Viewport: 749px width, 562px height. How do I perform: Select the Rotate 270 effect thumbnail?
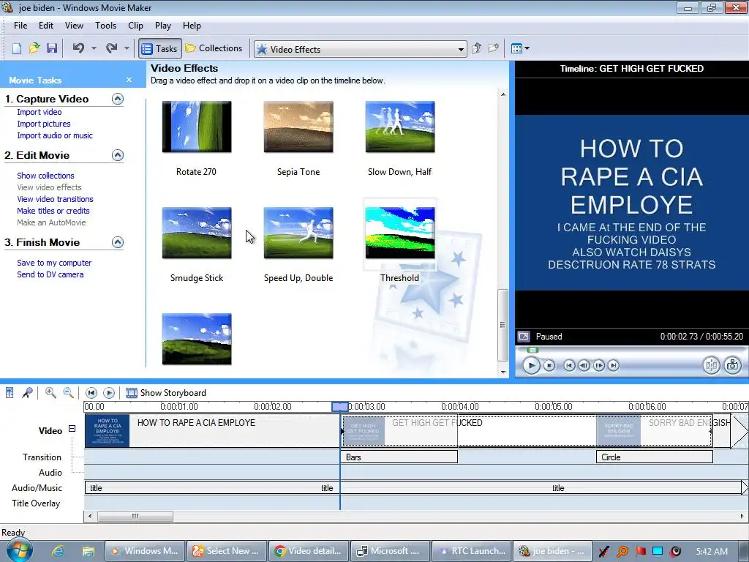click(197, 127)
